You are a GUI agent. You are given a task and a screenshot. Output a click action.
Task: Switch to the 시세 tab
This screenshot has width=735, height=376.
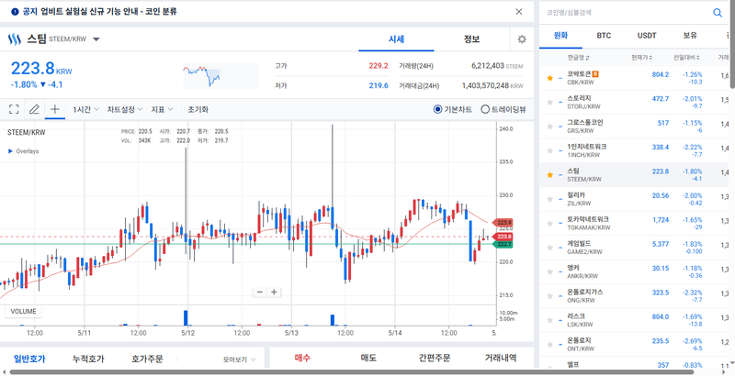396,39
